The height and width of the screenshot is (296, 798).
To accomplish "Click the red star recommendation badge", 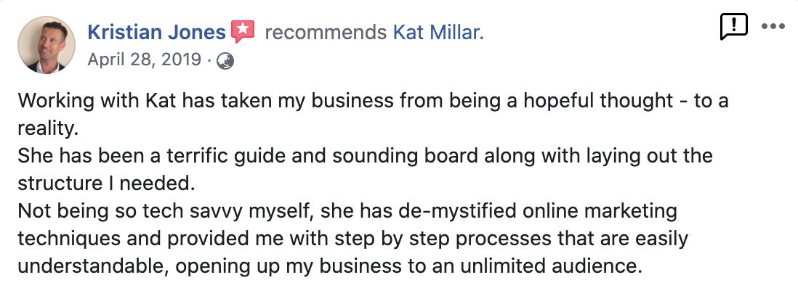I will [243, 31].
